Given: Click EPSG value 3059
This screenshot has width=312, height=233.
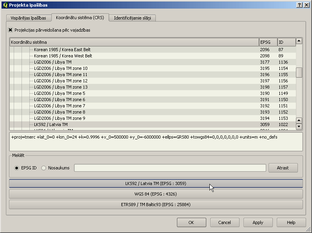Looking at the screenshot, I should (265, 125).
